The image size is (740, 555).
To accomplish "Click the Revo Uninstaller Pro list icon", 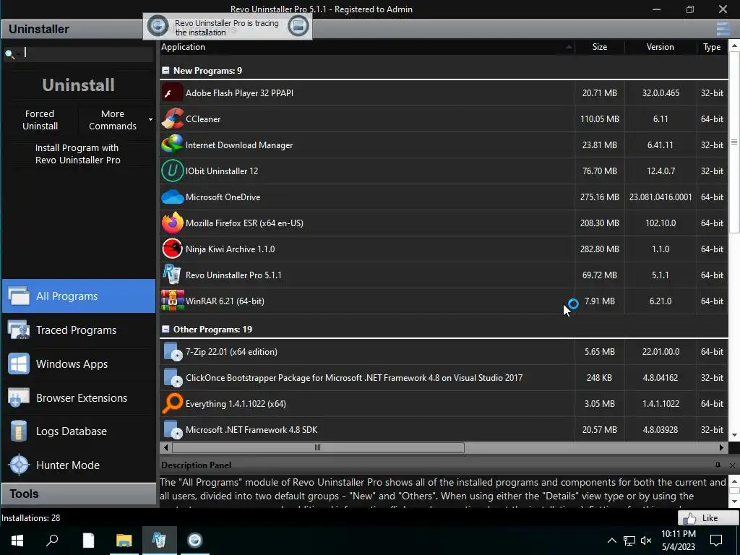I will click(x=172, y=275).
